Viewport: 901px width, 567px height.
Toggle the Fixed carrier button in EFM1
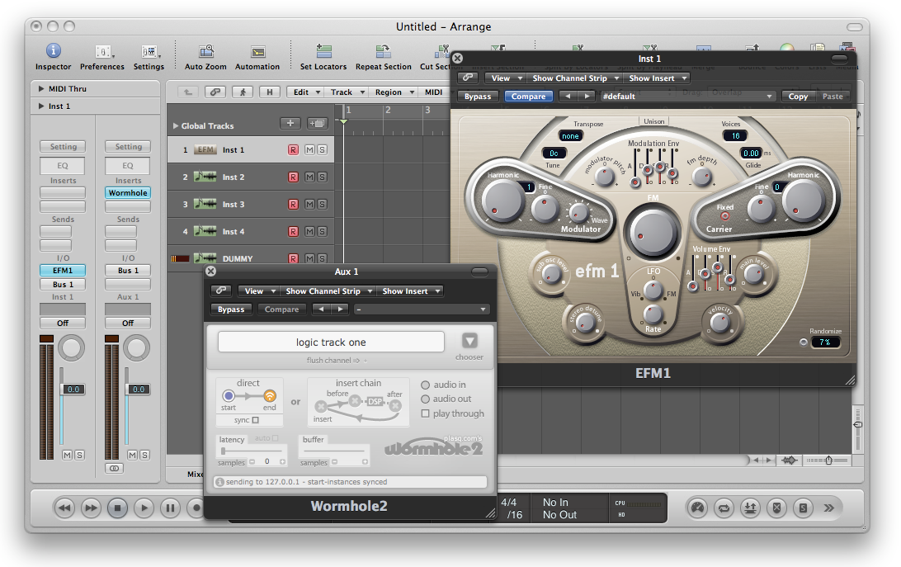[724, 216]
